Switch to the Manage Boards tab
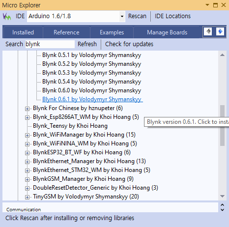The width and height of the screenshot is (229, 227). (167, 32)
